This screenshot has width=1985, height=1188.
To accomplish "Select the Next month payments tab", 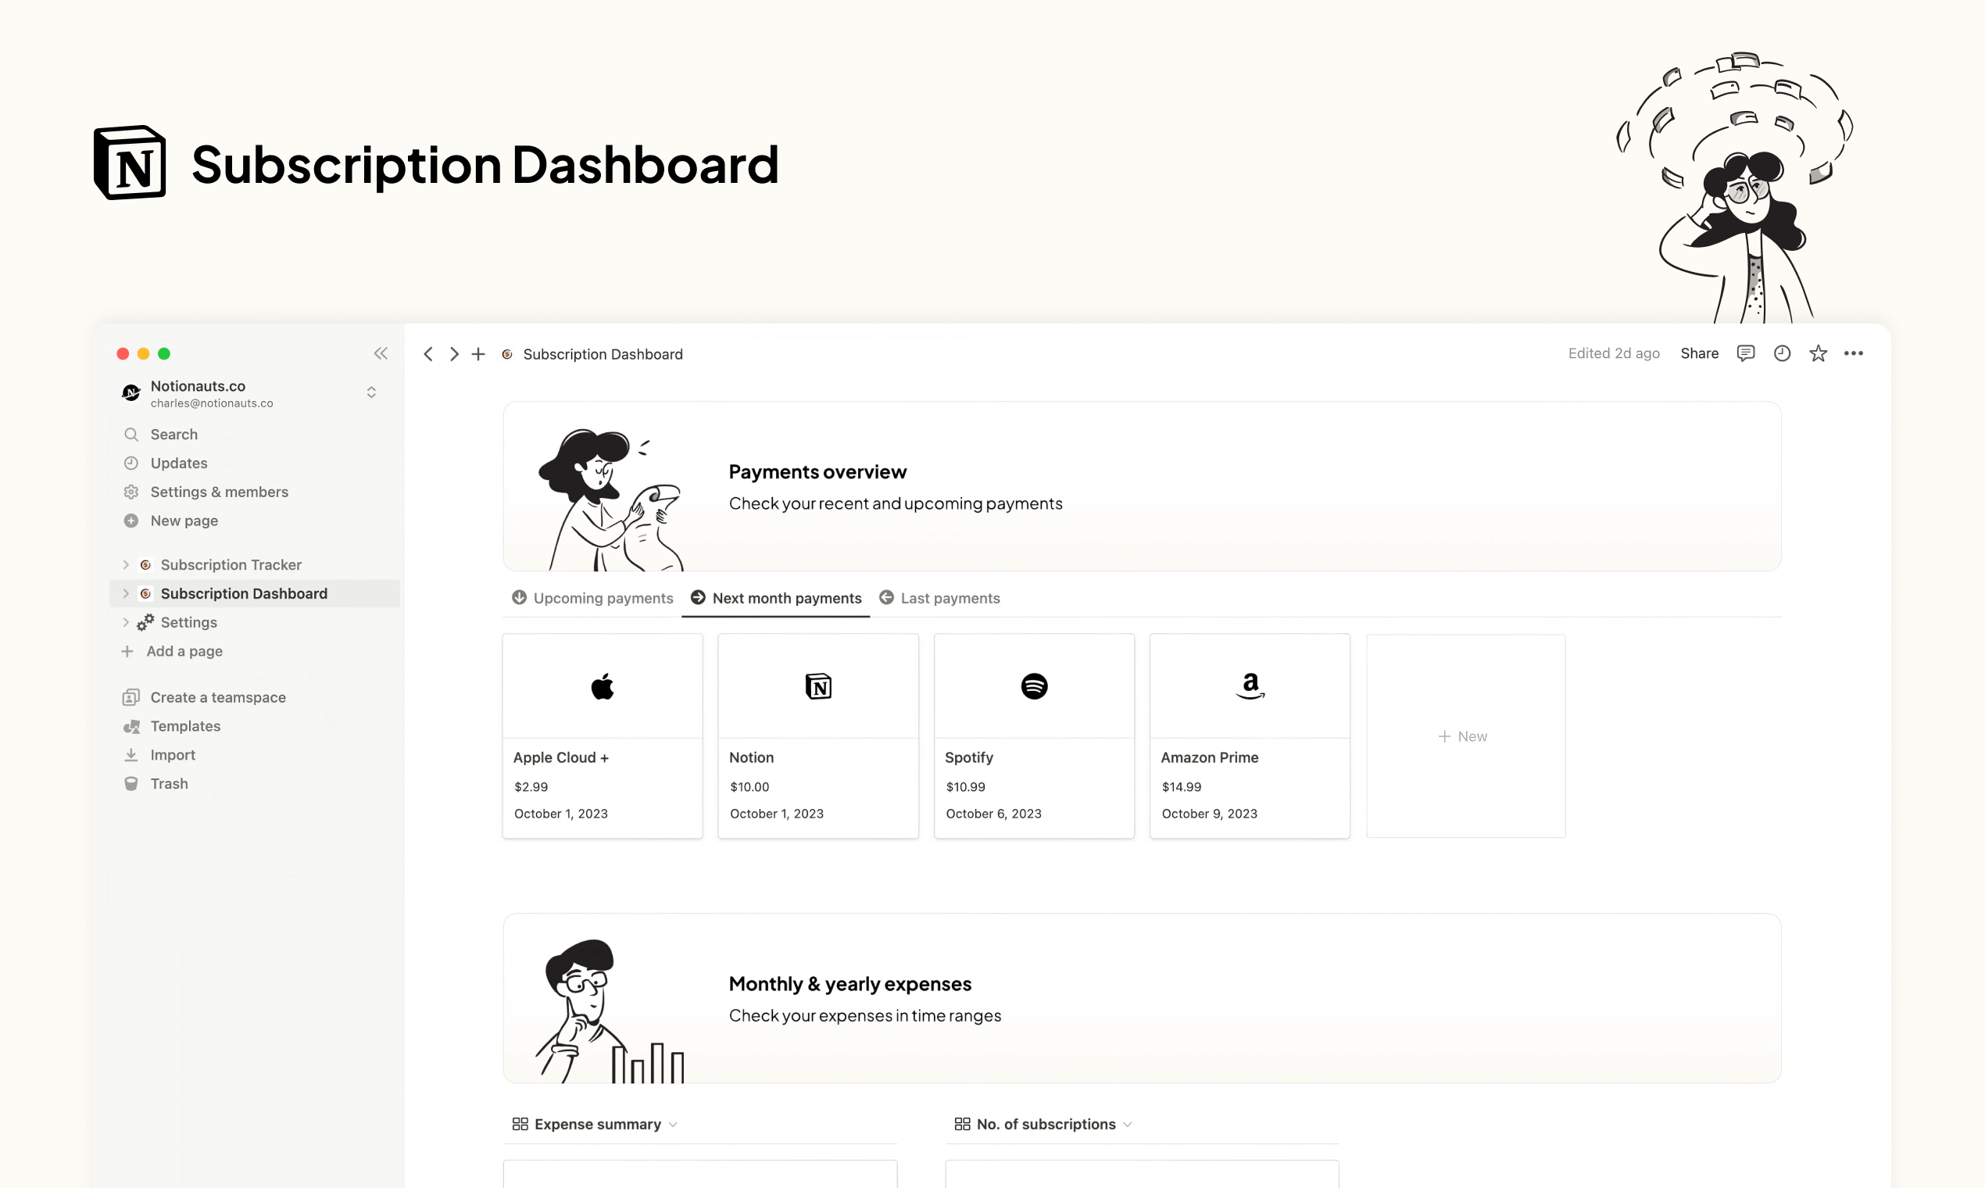I will coord(775,598).
